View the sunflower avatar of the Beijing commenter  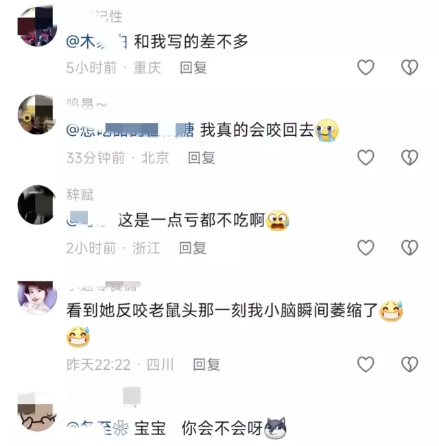click(37, 115)
